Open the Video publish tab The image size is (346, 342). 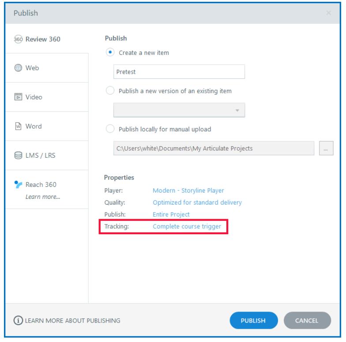click(34, 97)
